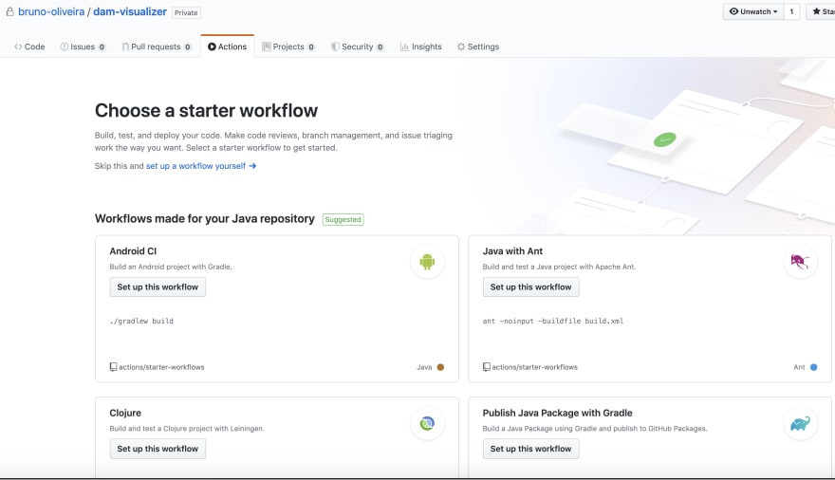Screen dimensions: 835x480
Task: Open actions/starter-workflows link in Android CI card
Action: pos(161,367)
